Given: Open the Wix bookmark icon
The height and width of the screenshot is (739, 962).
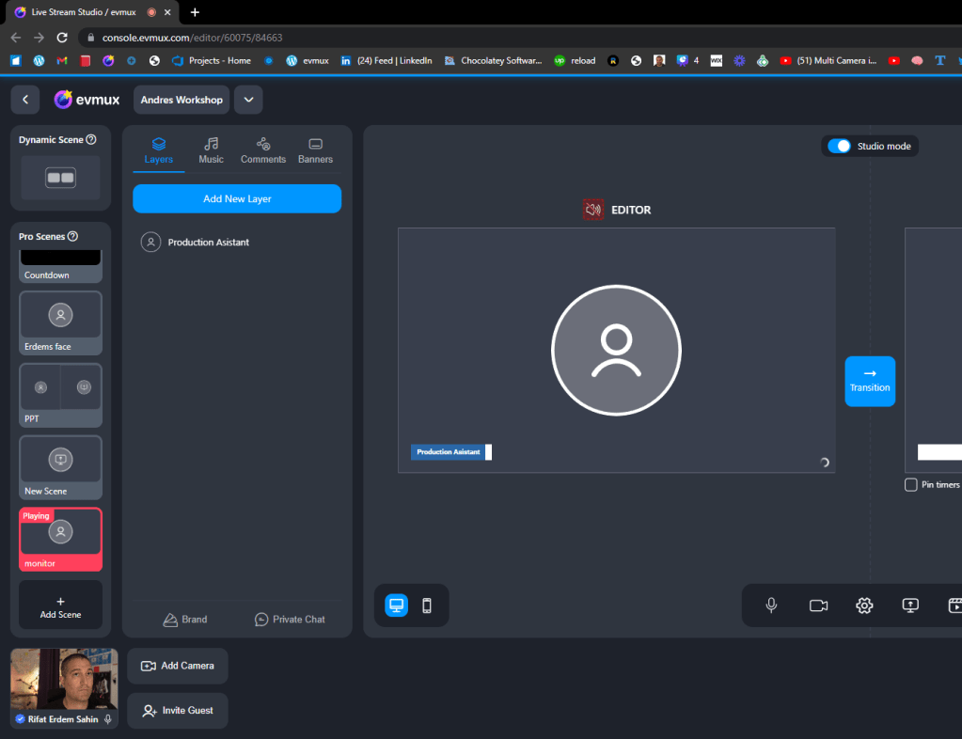Looking at the screenshot, I should [x=716, y=61].
